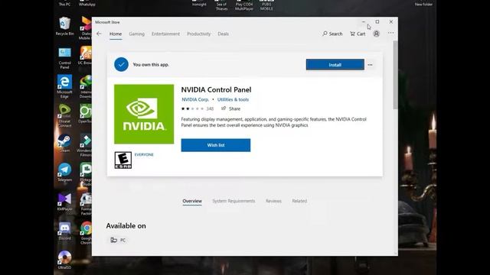This screenshot has width=490, height=275.
Task: Click the star rating of the app
Action: [x=192, y=108]
